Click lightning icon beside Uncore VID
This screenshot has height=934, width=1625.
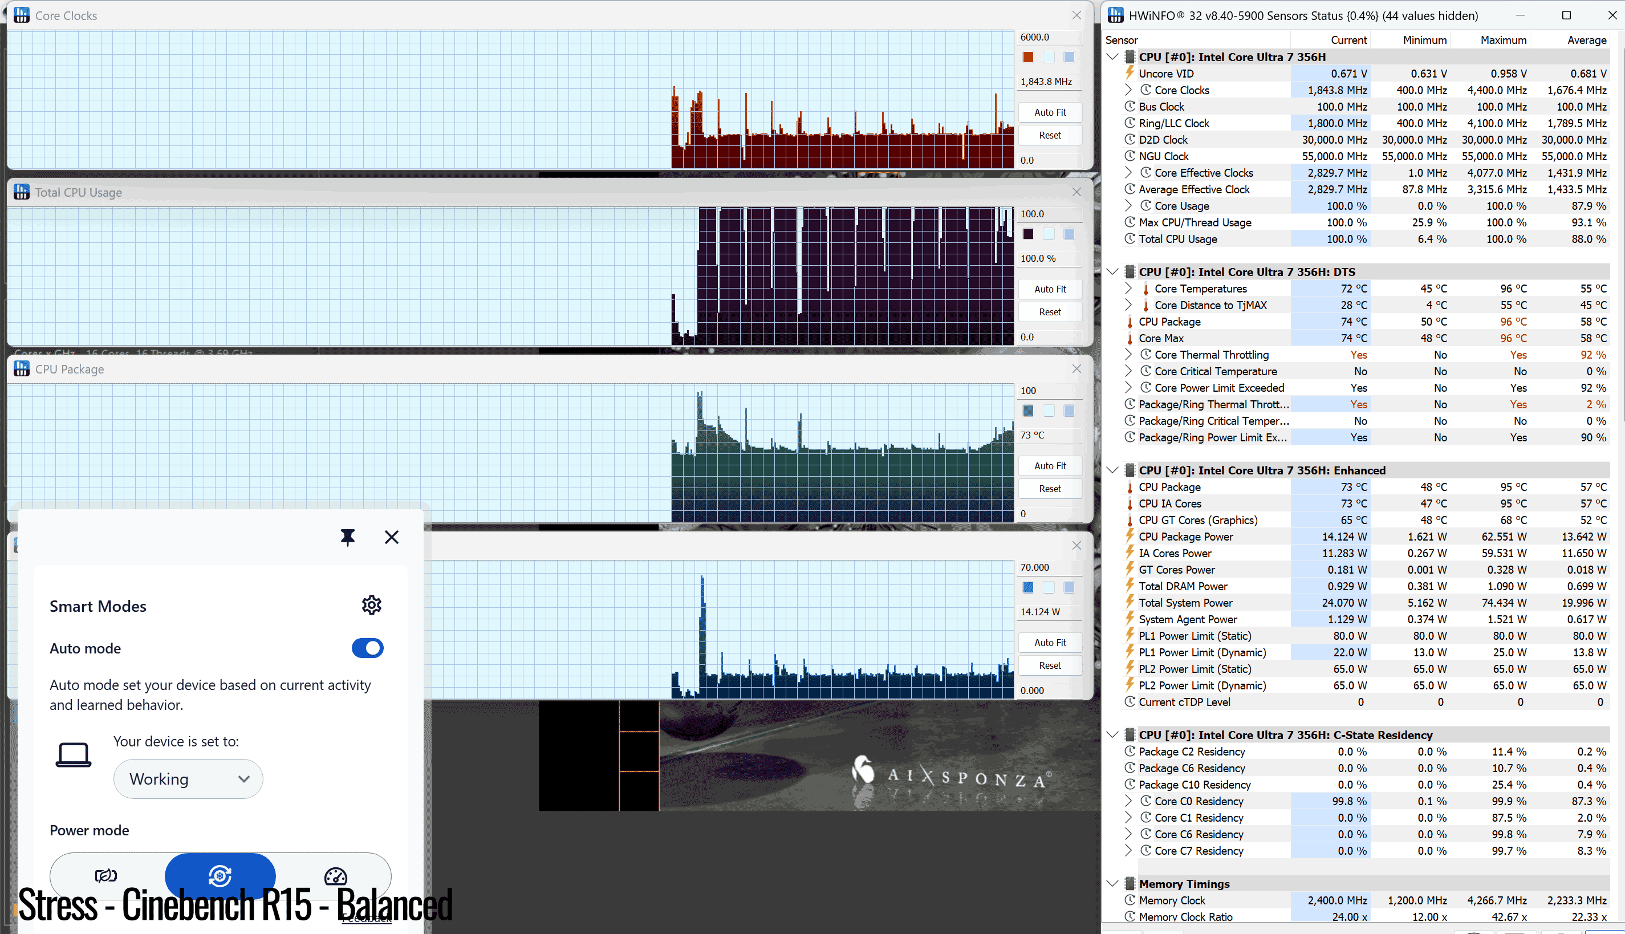click(x=1130, y=73)
